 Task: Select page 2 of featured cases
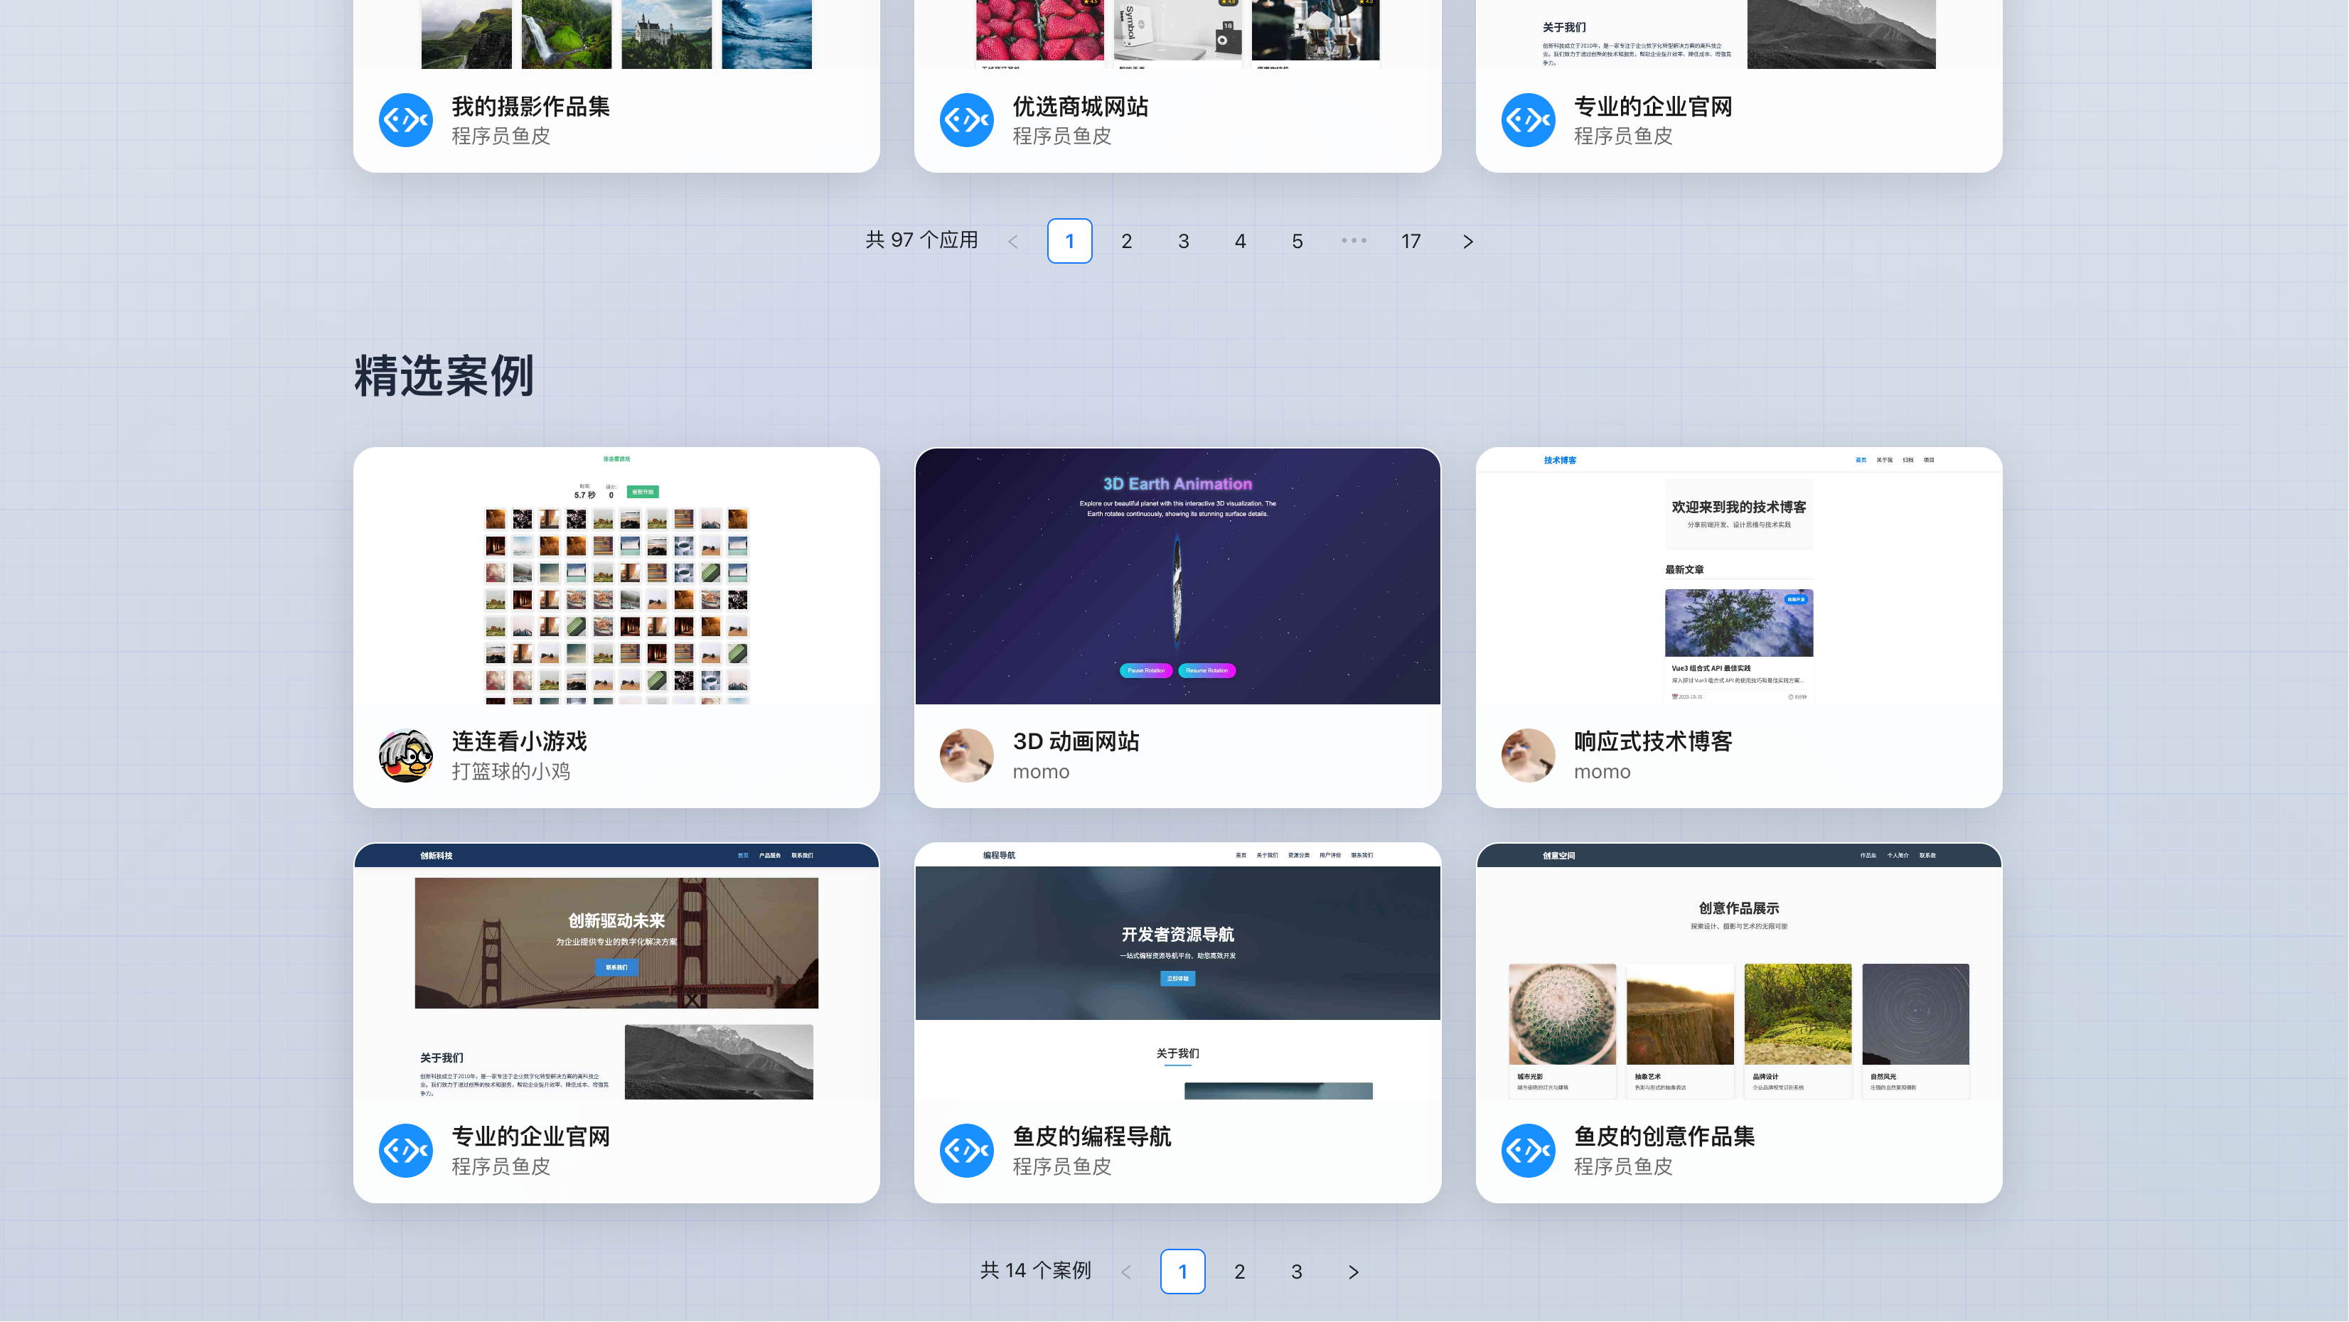coord(1239,1272)
